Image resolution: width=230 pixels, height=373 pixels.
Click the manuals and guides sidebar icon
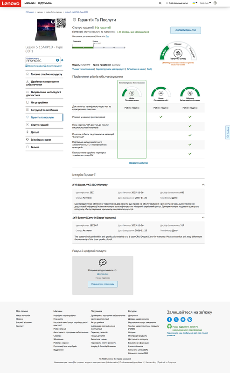coord(28,110)
